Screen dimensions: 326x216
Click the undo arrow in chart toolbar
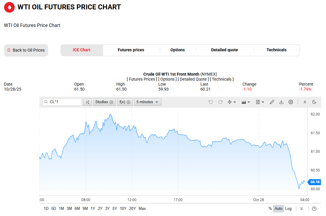(x=211, y=102)
